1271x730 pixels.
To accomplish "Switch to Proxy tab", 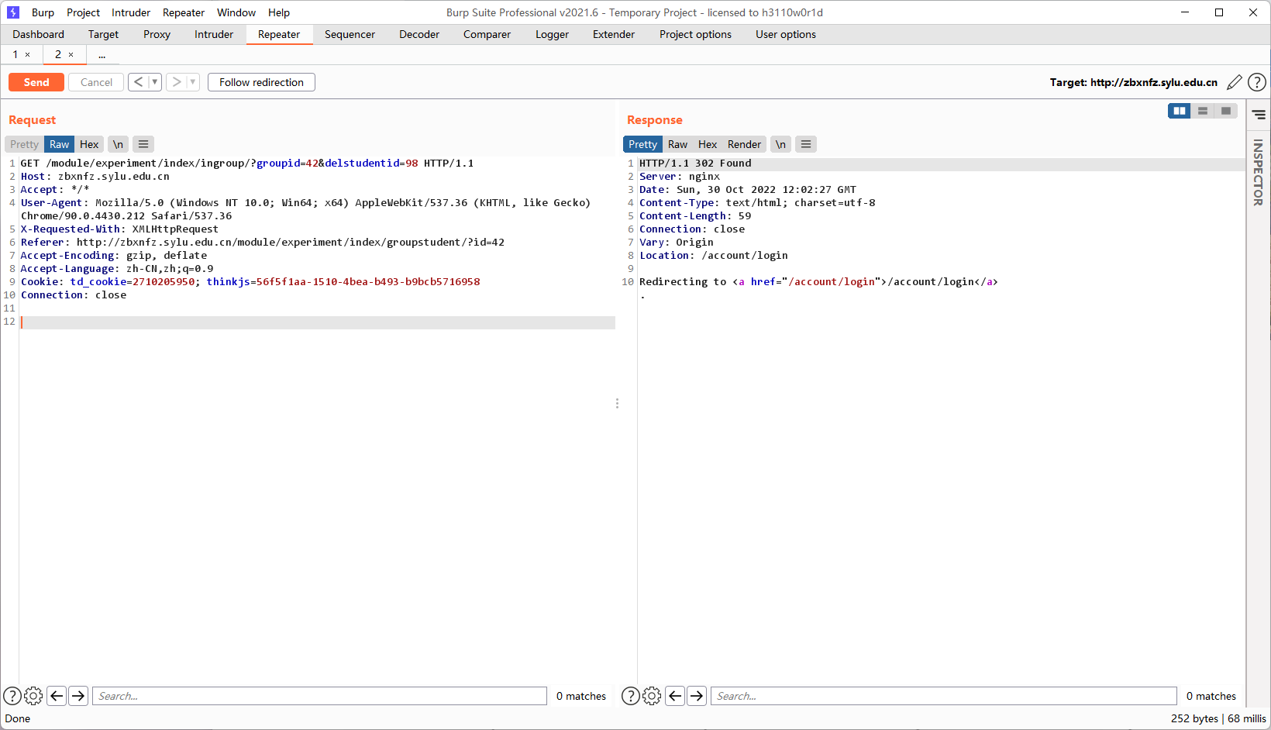I will (157, 34).
